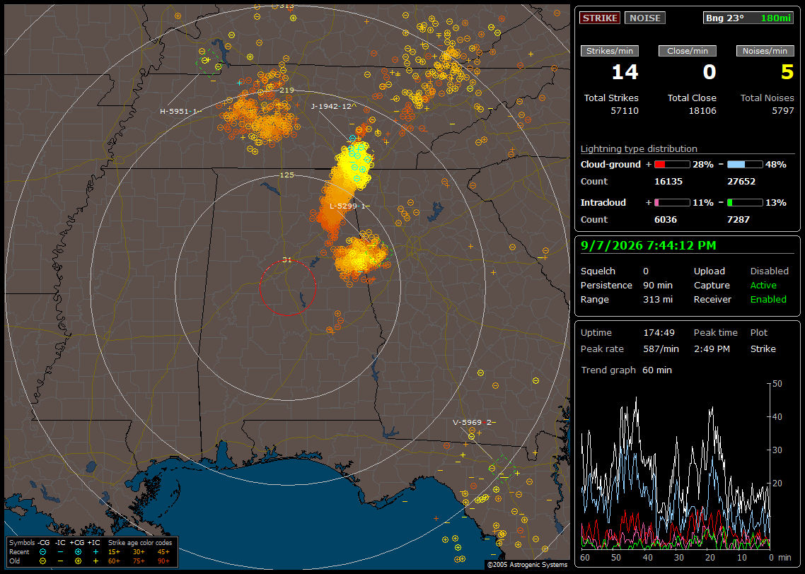Viewport: 805px width, 574px height.
Task: Select the STRIKE mode button
Action: (600, 18)
